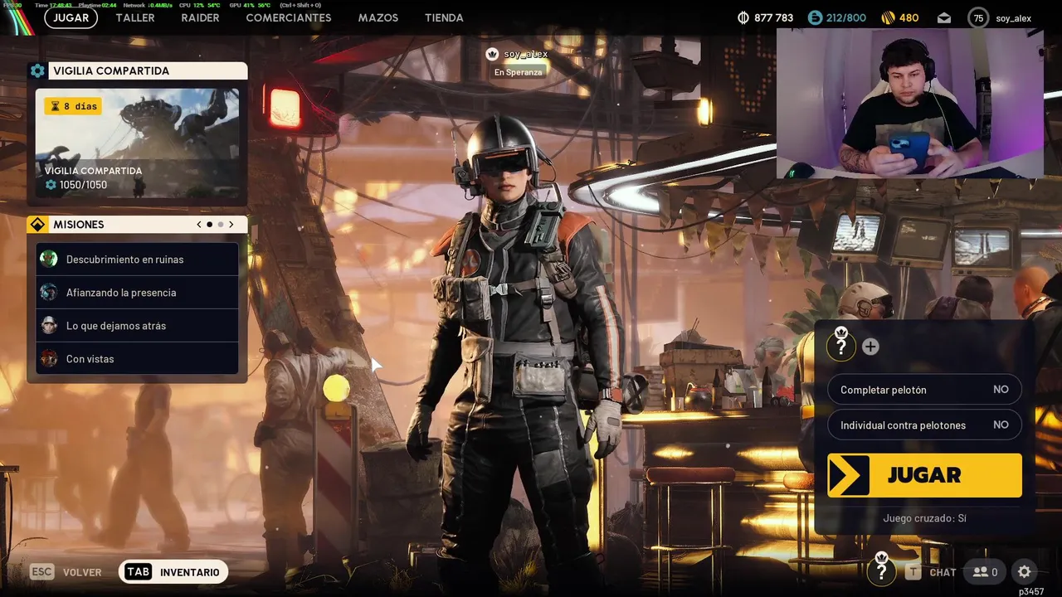Go to previous missions page arrow
The width and height of the screenshot is (1062, 597).
(199, 225)
